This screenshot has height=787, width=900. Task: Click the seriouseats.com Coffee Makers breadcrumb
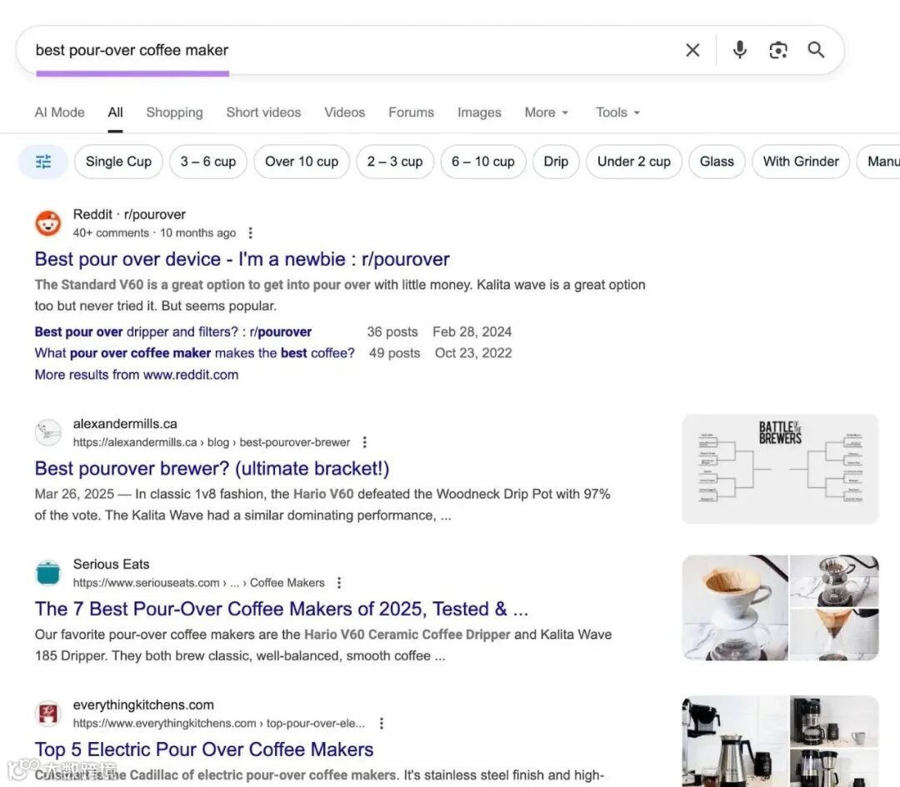click(x=198, y=583)
